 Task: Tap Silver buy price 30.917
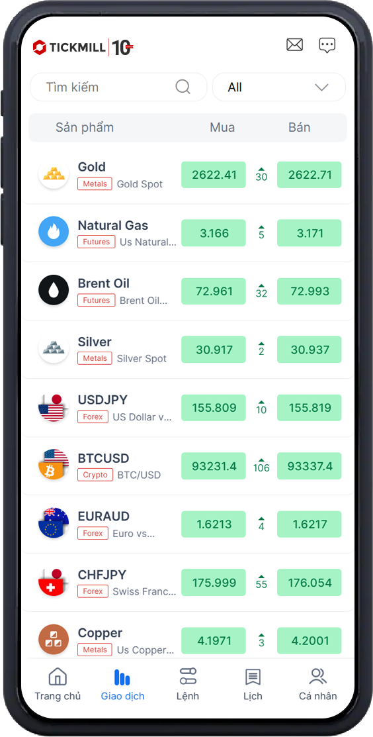214,349
